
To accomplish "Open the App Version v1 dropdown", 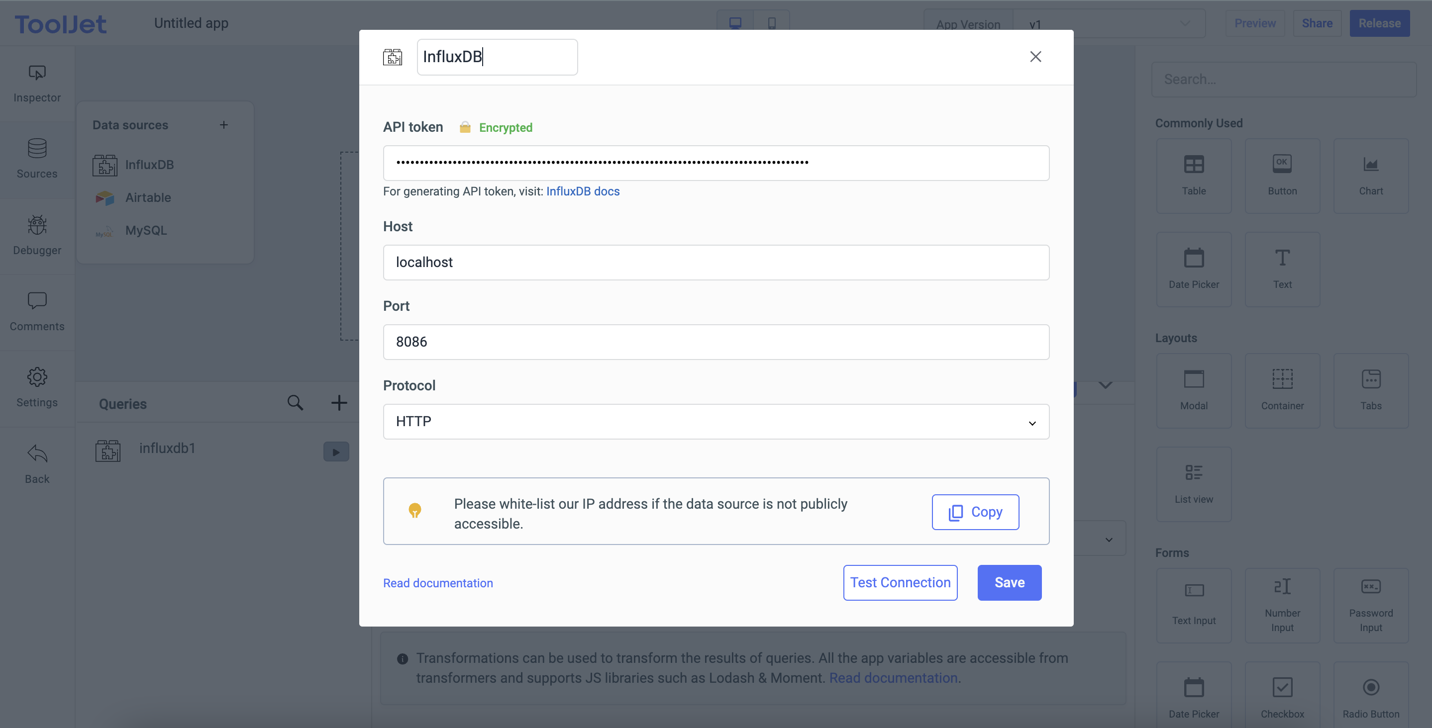I will (1109, 24).
